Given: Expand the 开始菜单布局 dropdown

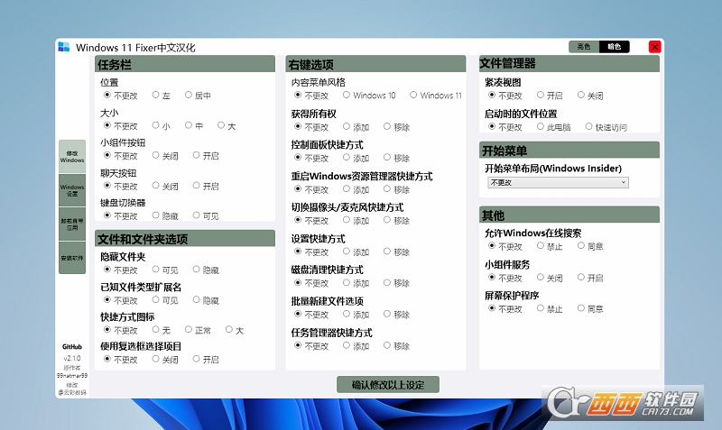Looking at the screenshot, I should pyautogui.click(x=557, y=183).
